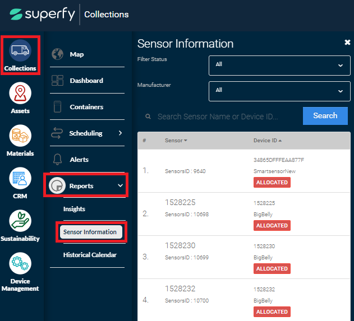Open the Materials icon
Image resolution: width=354 pixels, height=321 pixels.
pos(20,136)
